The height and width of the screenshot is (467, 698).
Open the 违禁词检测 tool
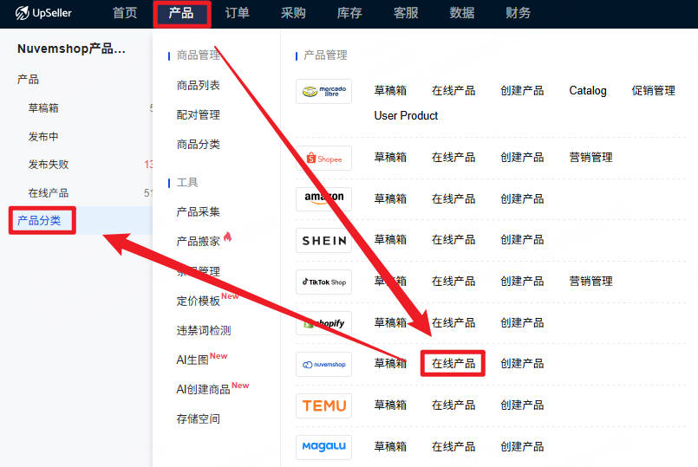point(204,330)
